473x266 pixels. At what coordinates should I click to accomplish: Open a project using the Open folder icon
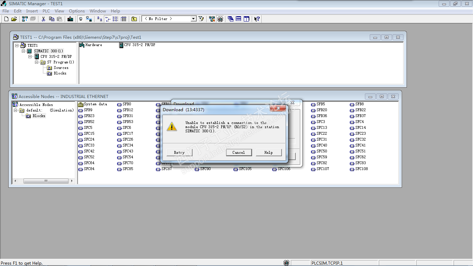pyautogui.click(x=14, y=19)
